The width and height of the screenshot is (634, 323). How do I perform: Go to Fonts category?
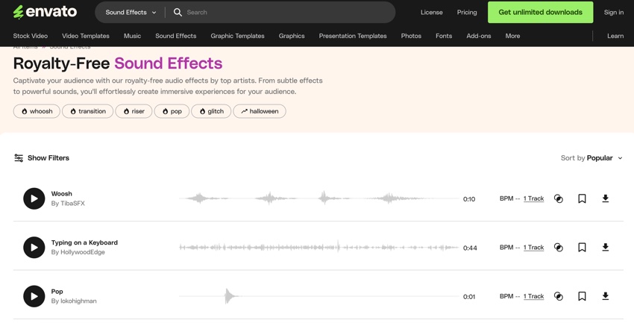[444, 36]
